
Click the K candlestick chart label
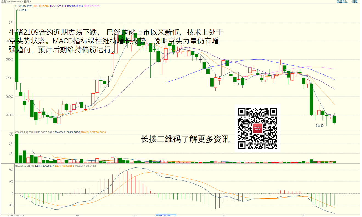(16, 6)
